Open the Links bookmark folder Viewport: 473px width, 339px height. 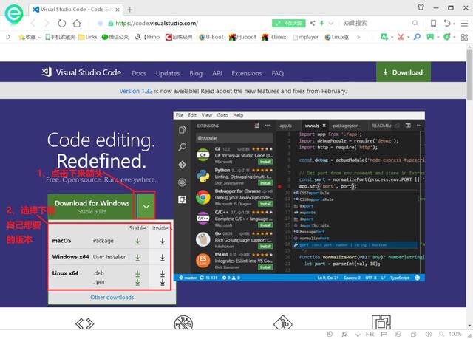88,37
